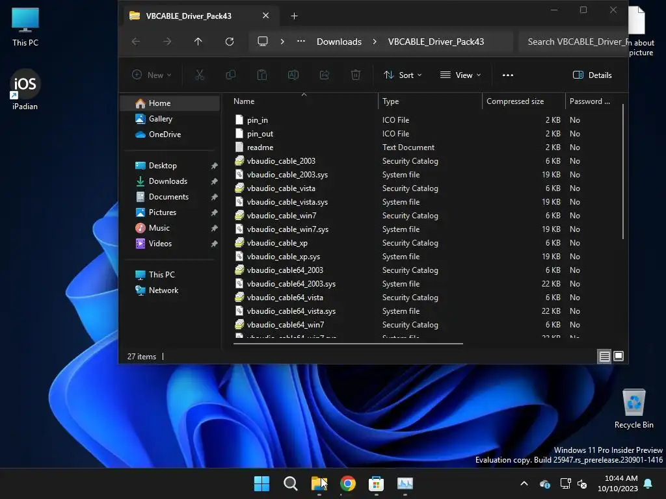Open Music in quick access
This screenshot has height=499, width=666.
click(171, 228)
